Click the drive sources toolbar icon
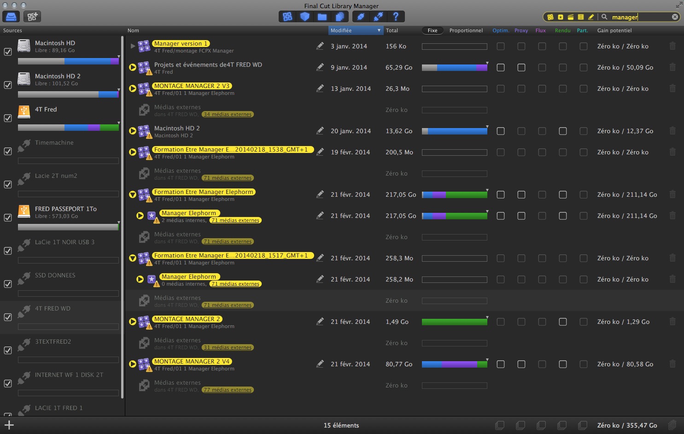 [12, 17]
